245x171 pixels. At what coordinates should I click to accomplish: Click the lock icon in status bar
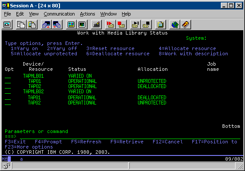pyautogui.click(x=6, y=166)
